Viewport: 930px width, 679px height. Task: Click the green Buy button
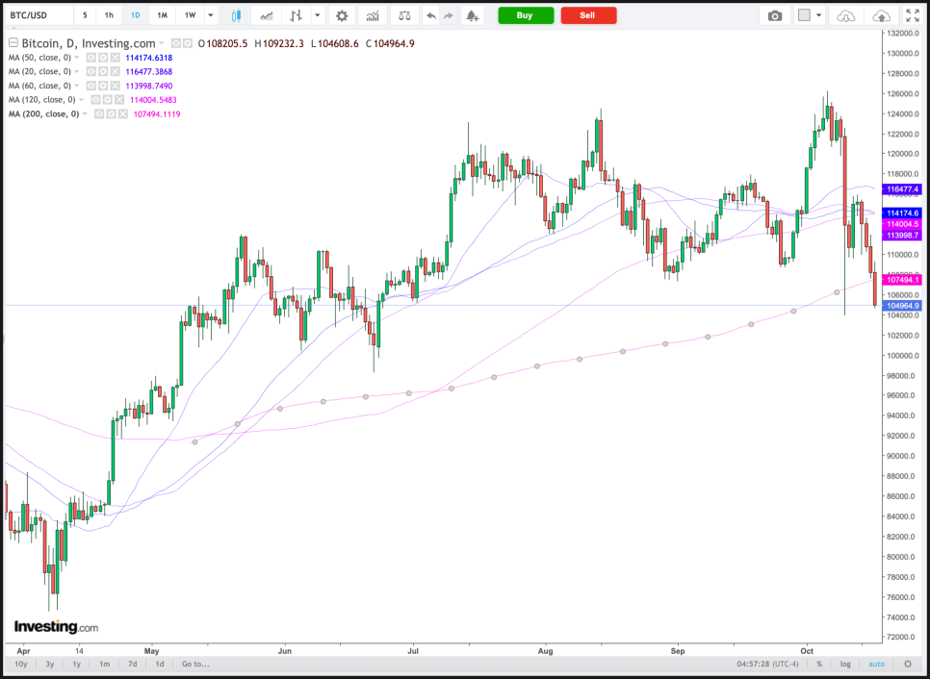[526, 15]
